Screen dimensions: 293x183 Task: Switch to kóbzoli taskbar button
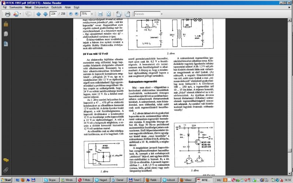(x=170, y=180)
